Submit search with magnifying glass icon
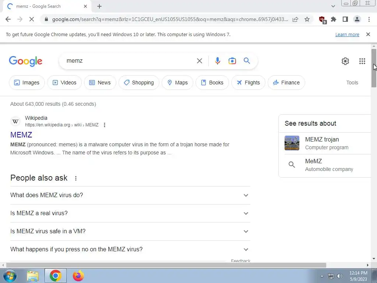Viewport: 377px width, 283px height. click(x=247, y=61)
